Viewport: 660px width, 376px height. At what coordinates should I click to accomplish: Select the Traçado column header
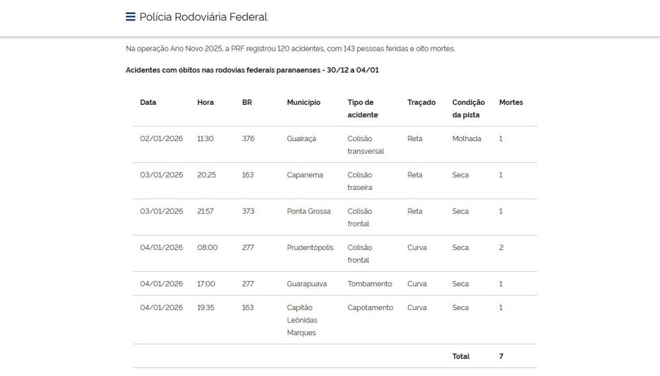(421, 102)
